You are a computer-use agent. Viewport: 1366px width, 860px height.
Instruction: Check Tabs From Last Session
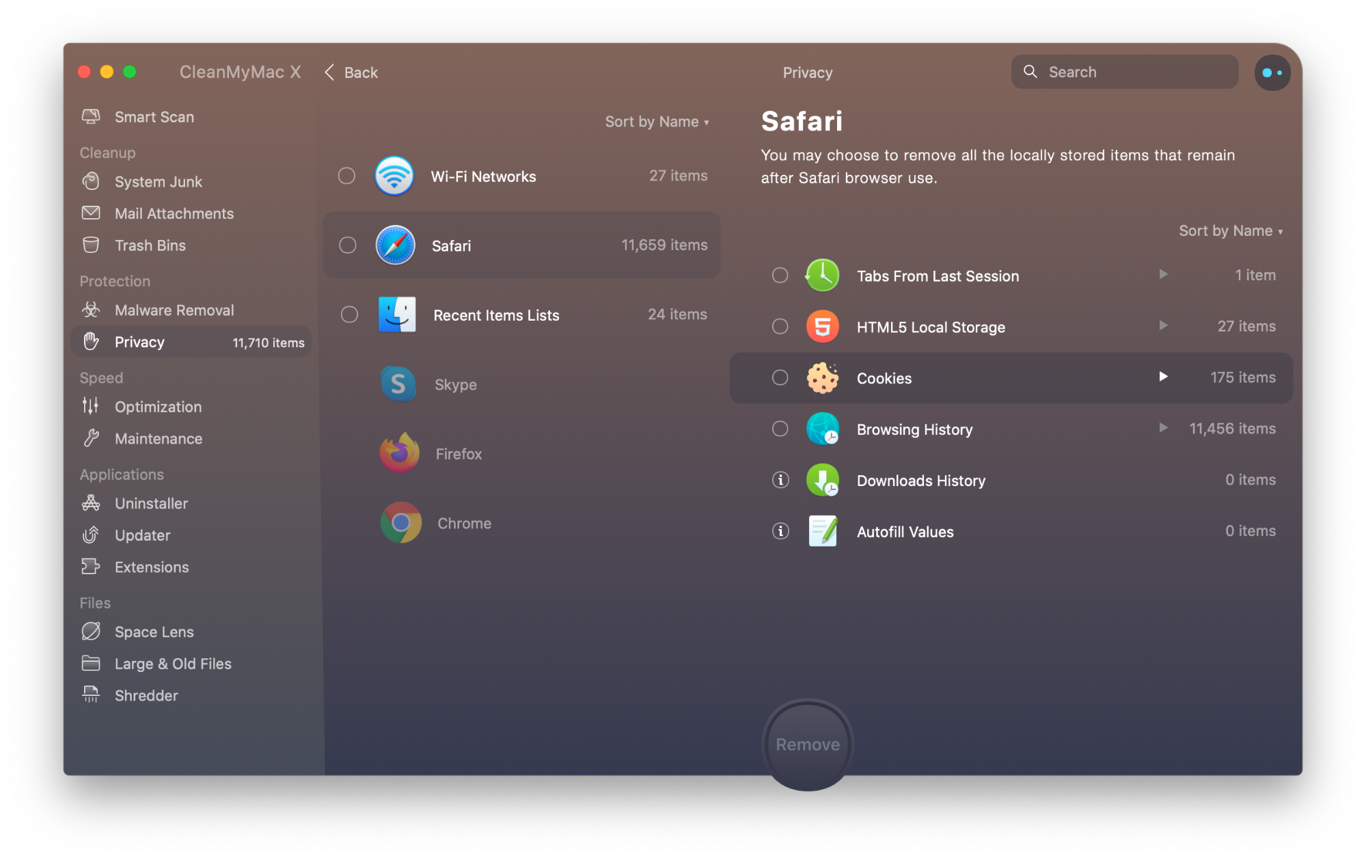(x=780, y=276)
